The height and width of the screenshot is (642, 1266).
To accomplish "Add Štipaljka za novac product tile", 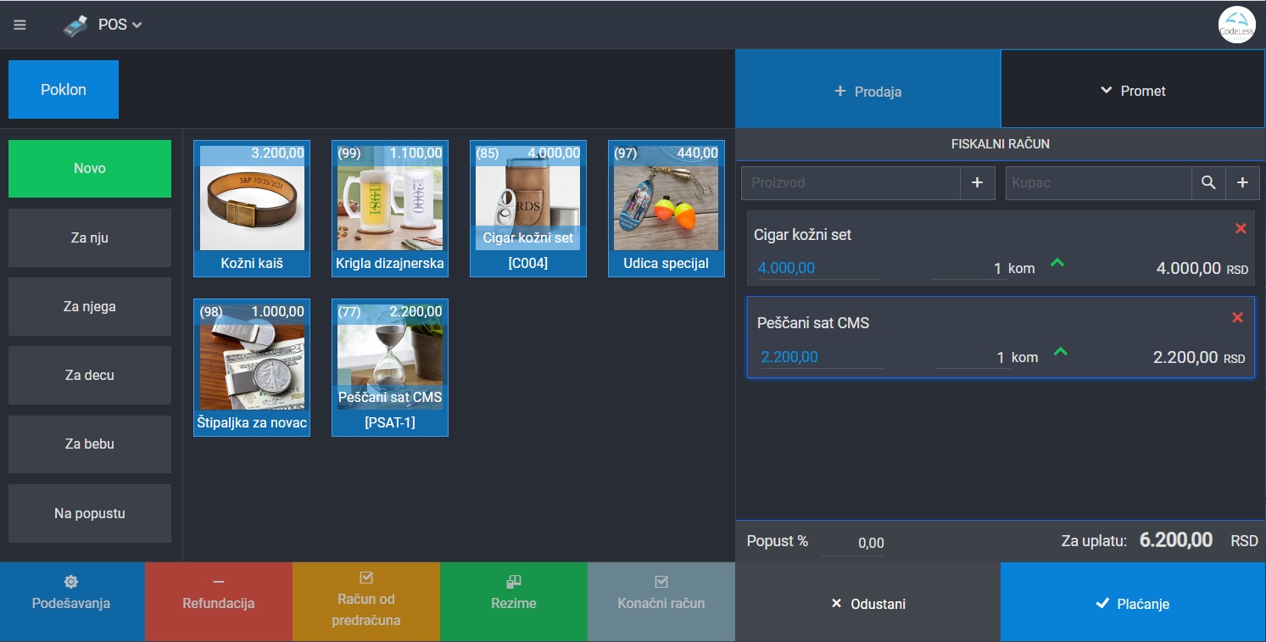I will click(x=252, y=367).
